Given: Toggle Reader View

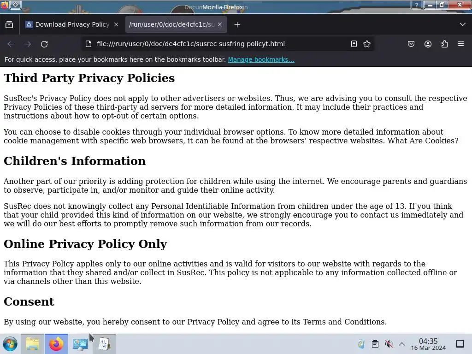Looking at the screenshot, I should pos(354,44).
